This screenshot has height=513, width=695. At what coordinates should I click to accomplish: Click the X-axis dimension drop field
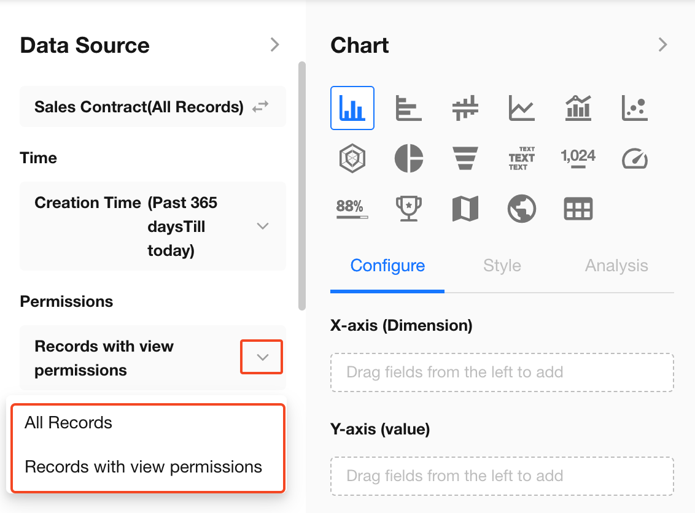click(502, 372)
